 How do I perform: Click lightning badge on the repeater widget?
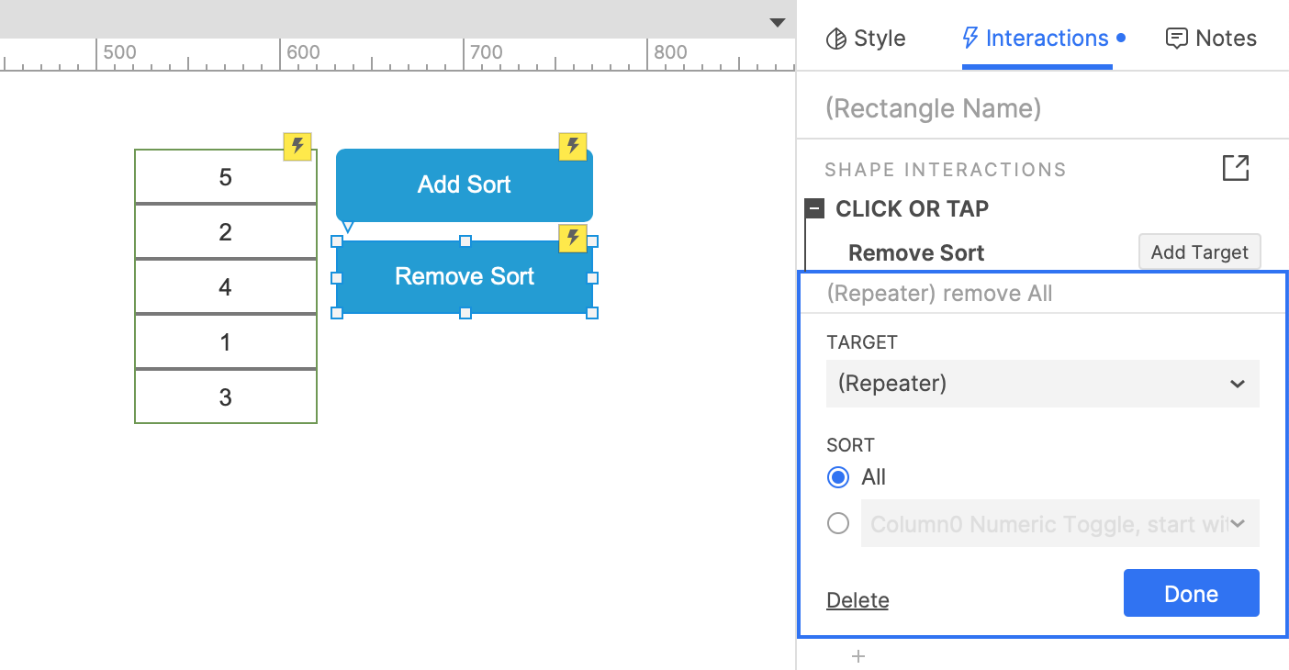click(x=297, y=146)
